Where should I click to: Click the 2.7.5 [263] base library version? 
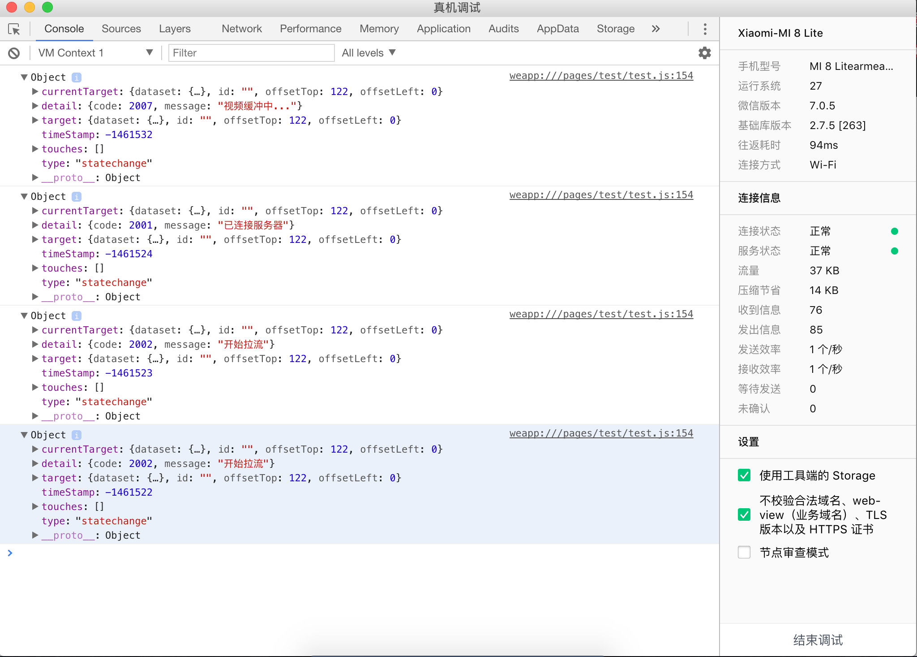pos(837,125)
